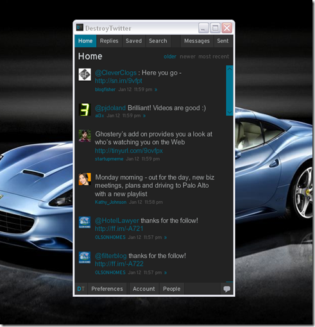The height and width of the screenshot is (327, 315).
Task: Click reply arrow after OLSONHOMES A722 tweet
Action: 166,272
